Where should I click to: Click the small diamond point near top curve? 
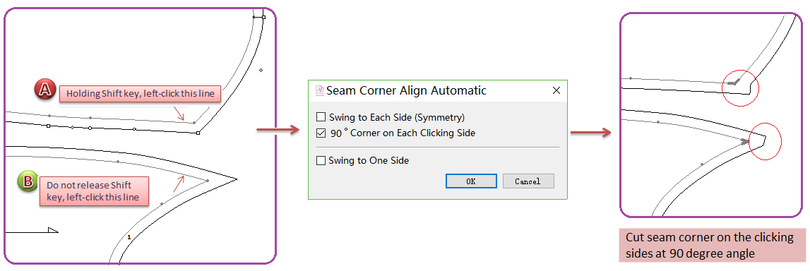coord(261,70)
